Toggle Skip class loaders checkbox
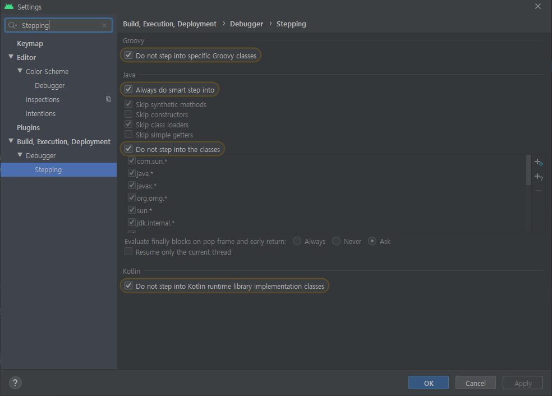This screenshot has width=552, height=396. [128, 125]
